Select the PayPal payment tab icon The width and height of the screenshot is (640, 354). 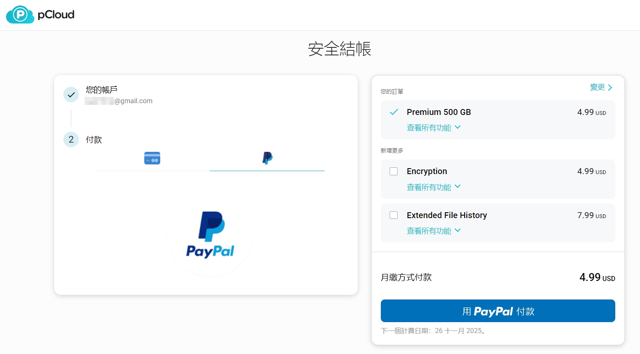(267, 158)
